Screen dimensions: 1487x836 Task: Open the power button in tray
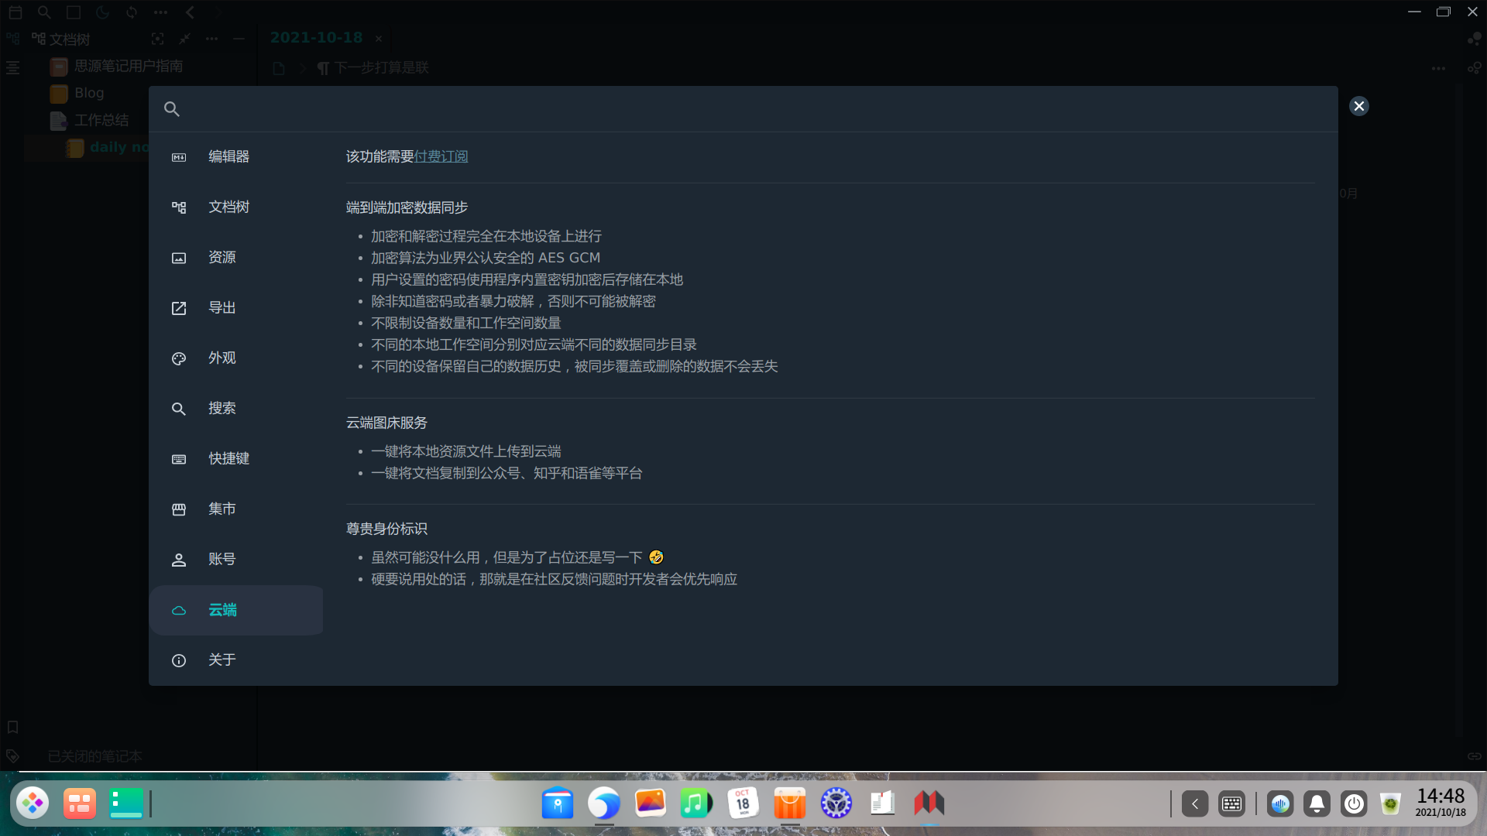point(1354,803)
